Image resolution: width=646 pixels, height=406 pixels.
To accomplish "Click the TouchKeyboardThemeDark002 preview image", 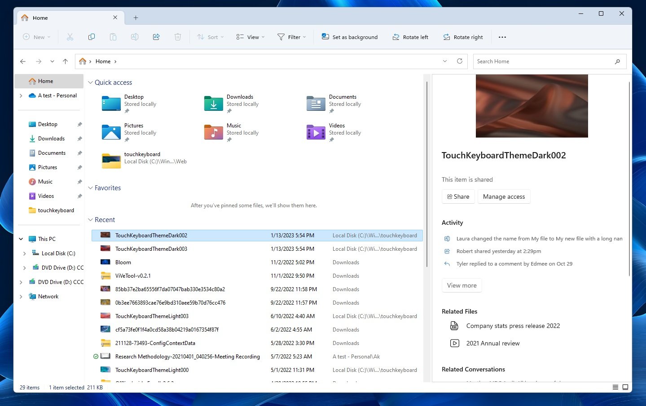I will 532,106.
